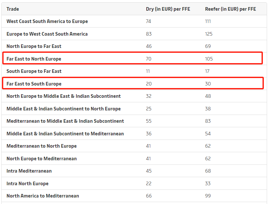Screen dimensions: 269x204
Task: Click the Trade column header
Action: tap(13, 9)
